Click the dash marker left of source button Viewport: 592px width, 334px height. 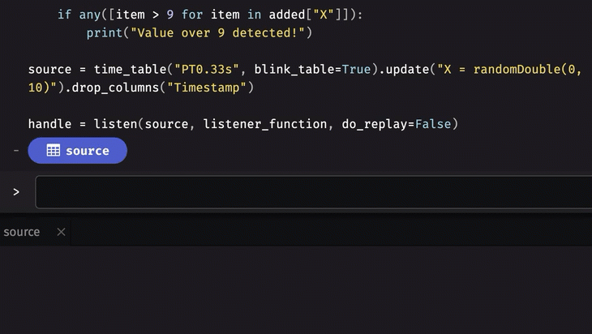16,151
